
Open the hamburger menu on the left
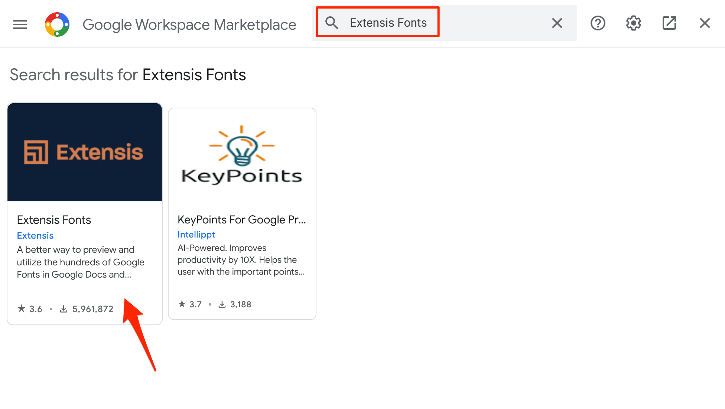point(20,23)
